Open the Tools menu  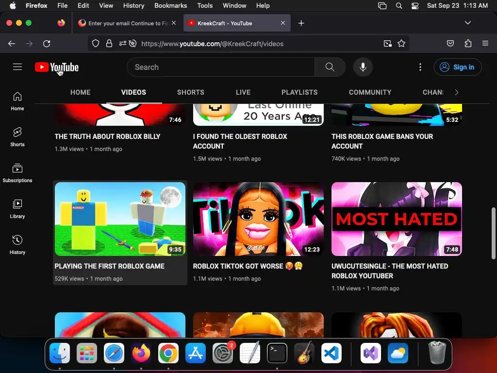pyautogui.click(x=205, y=6)
